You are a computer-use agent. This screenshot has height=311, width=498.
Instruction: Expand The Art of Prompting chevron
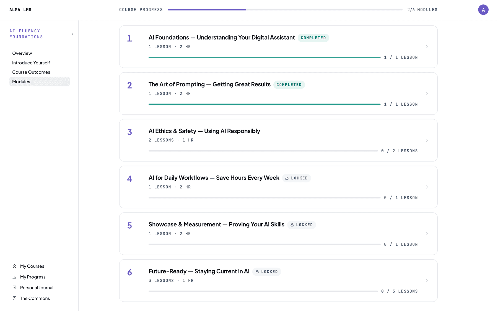click(427, 94)
